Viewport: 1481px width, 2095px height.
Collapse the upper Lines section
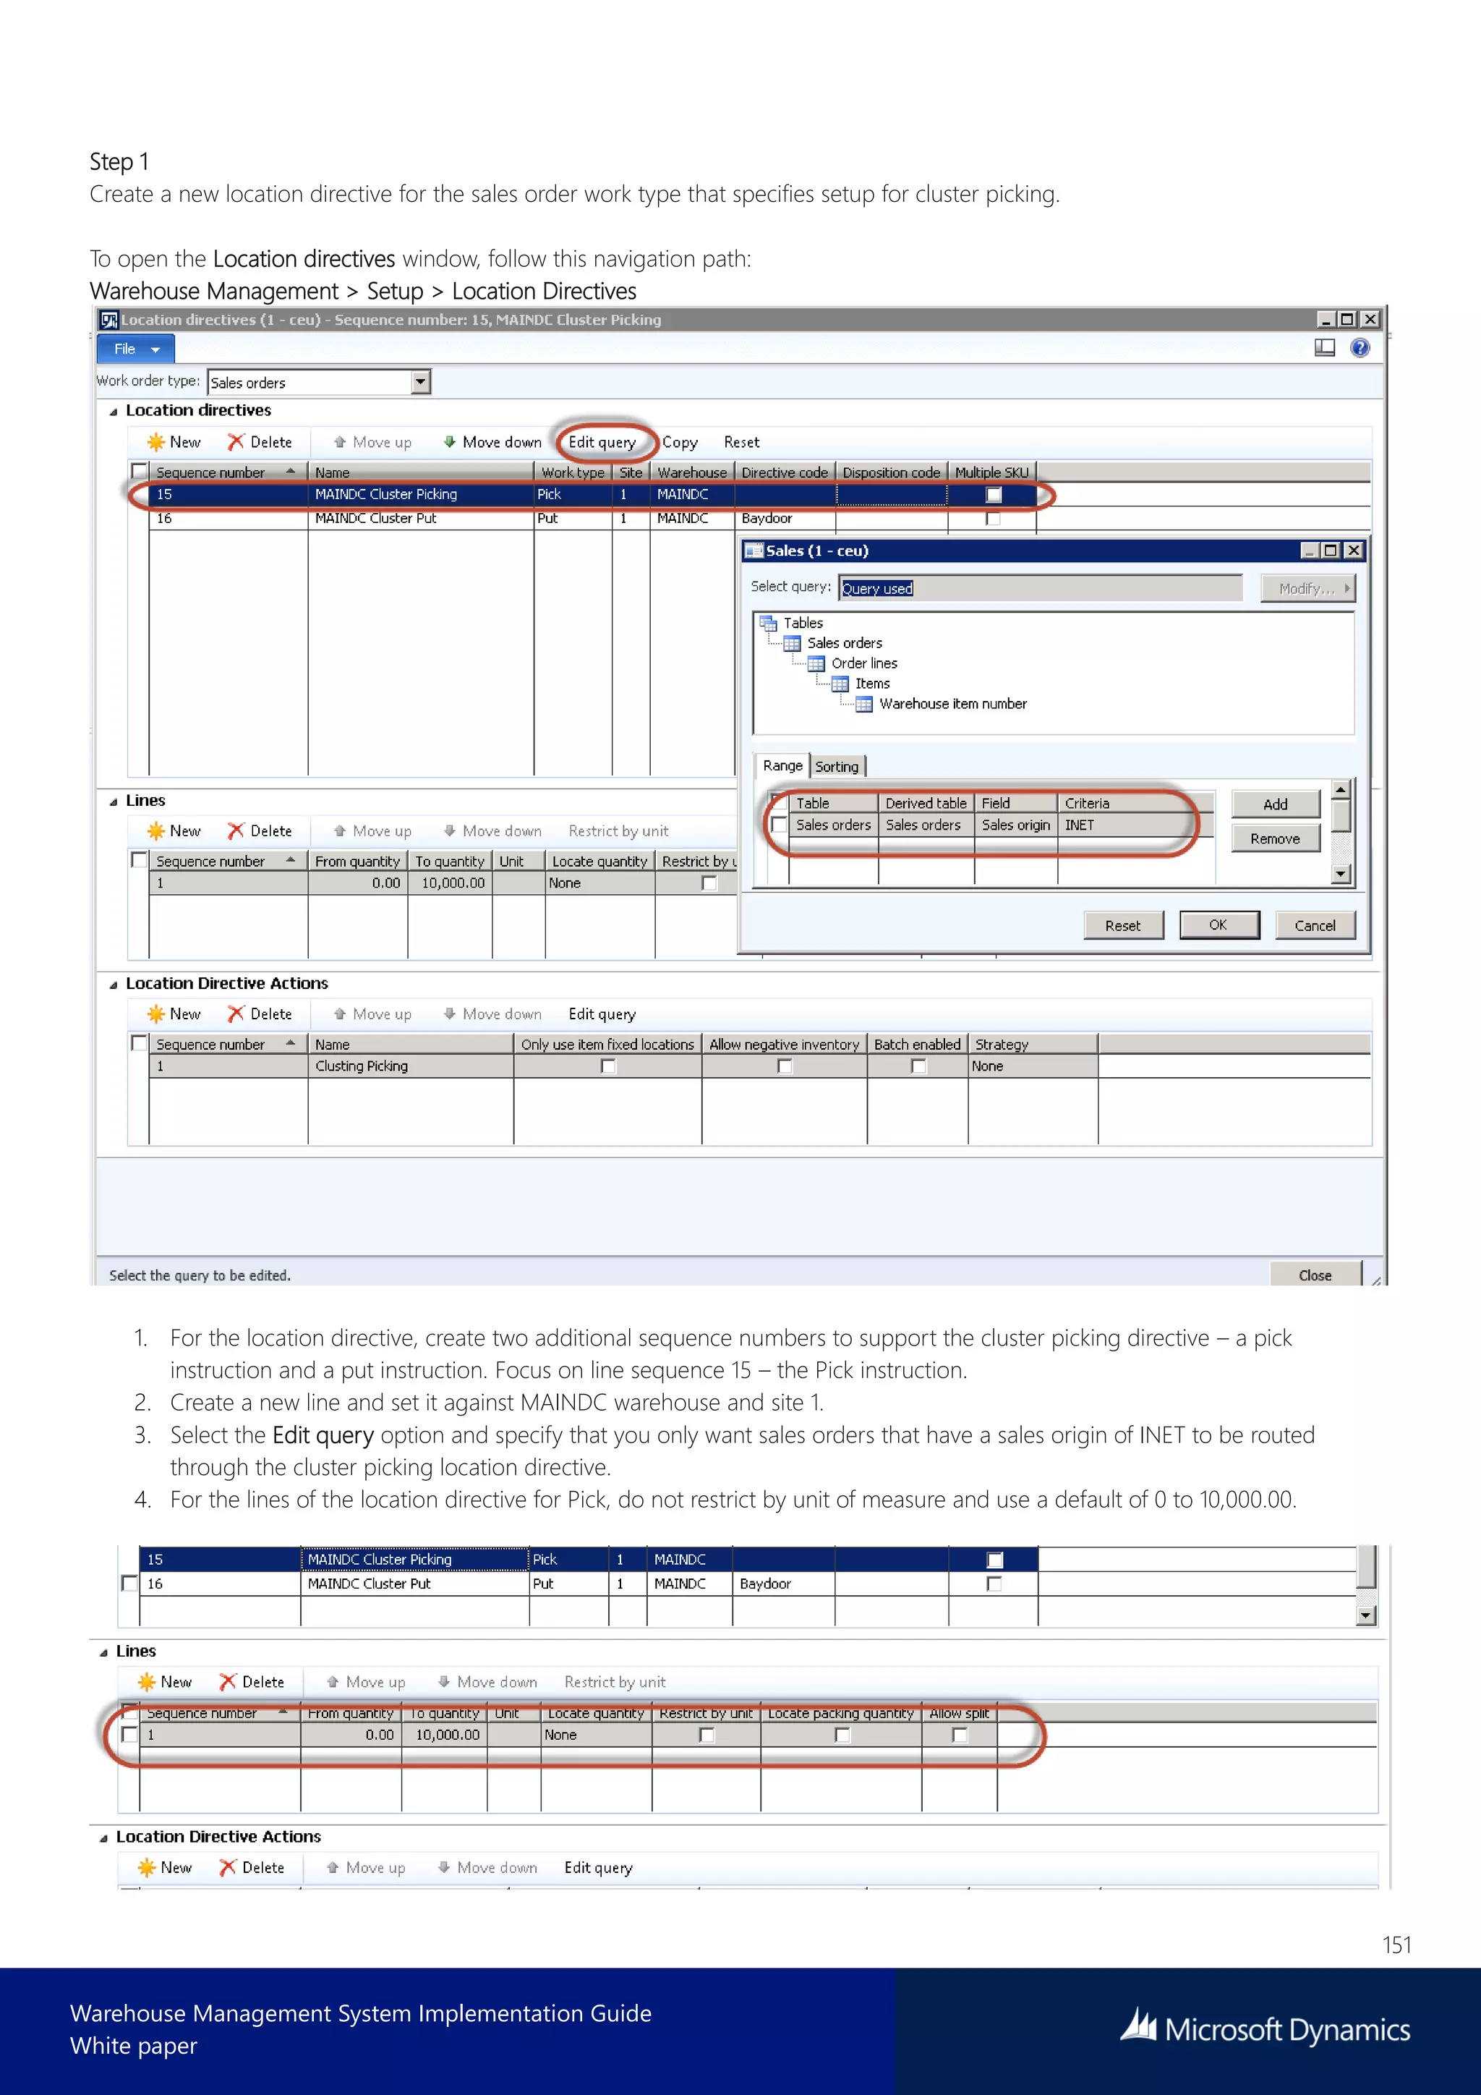click(x=113, y=801)
